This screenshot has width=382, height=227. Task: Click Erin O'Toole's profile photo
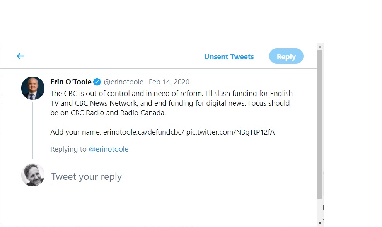click(33, 88)
